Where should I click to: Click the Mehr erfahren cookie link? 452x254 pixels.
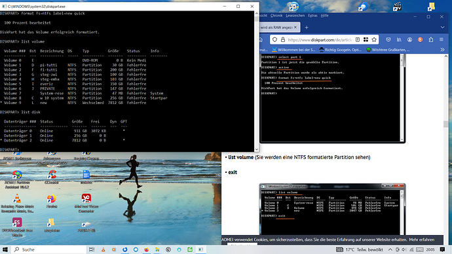pos(422,240)
